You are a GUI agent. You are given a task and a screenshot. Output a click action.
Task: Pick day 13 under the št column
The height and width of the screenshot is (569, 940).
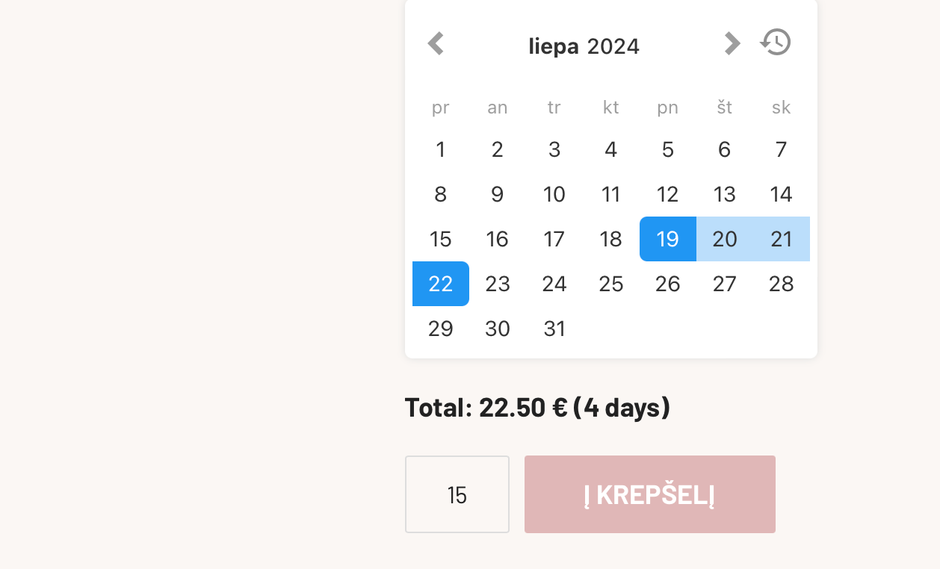click(725, 194)
